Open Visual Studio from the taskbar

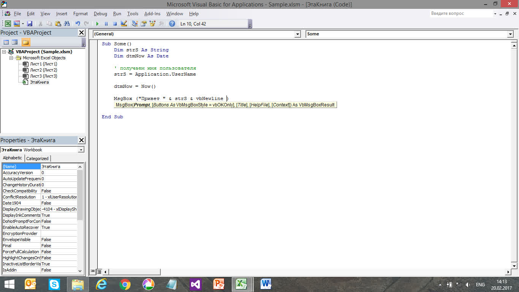(196, 284)
